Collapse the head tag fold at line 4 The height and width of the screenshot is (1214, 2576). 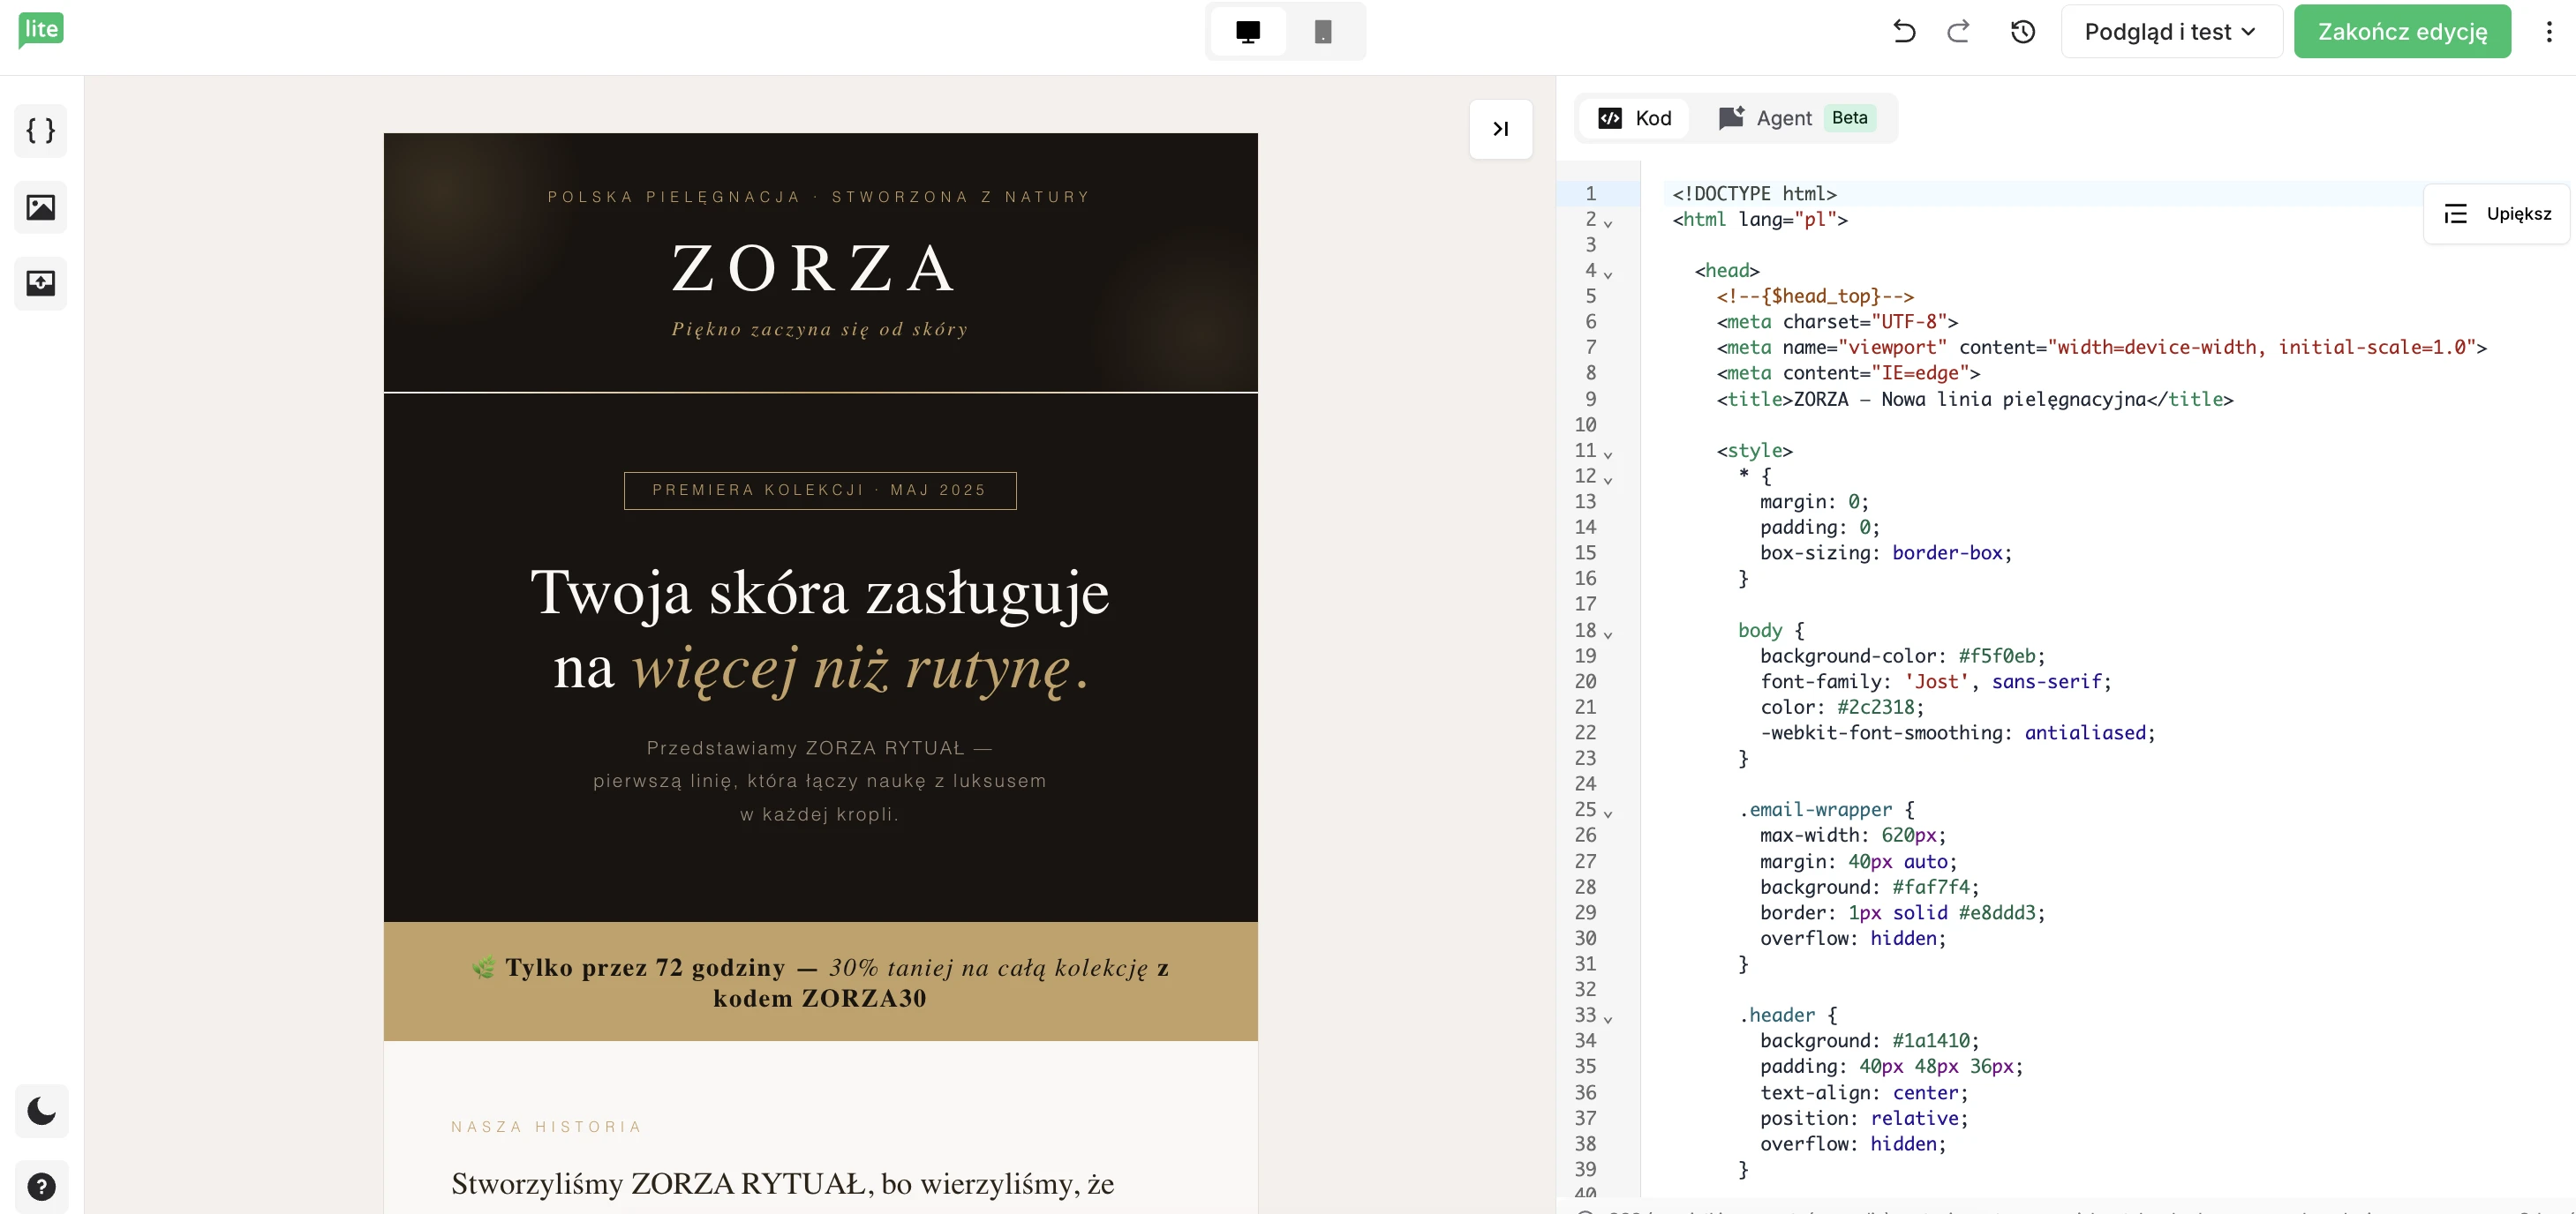(x=1608, y=273)
